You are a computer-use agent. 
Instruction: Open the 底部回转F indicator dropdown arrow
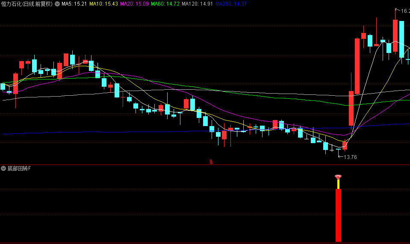pos(3,168)
